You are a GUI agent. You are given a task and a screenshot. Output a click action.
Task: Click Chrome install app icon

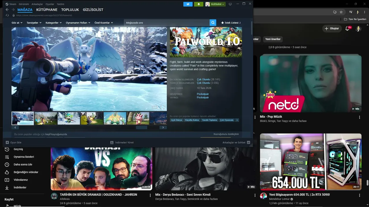point(335,12)
